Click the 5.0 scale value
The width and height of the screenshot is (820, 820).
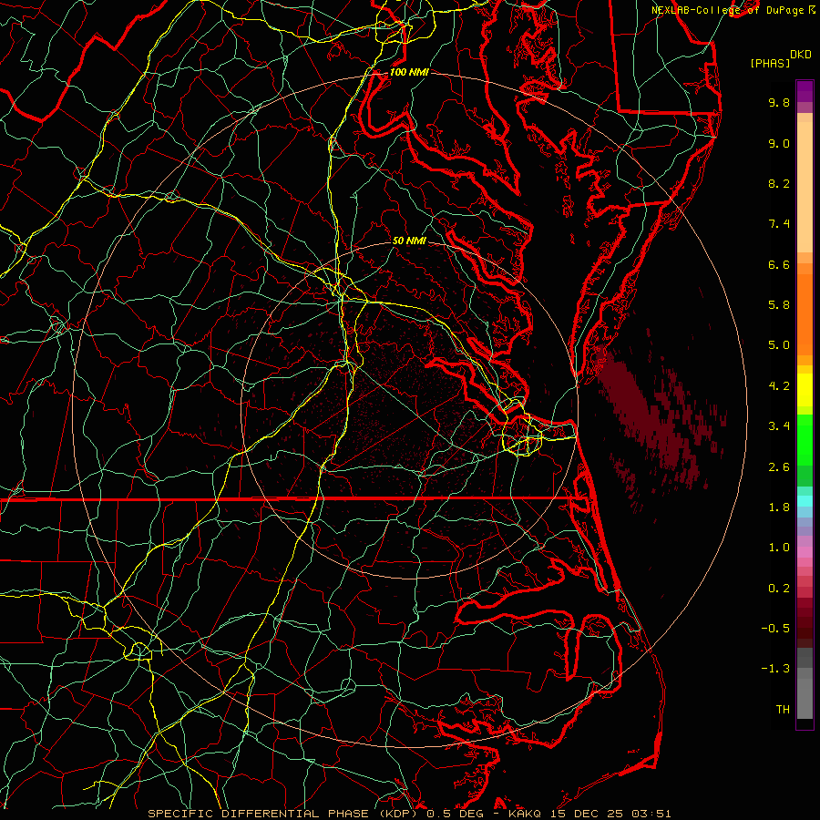click(x=779, y=345)
